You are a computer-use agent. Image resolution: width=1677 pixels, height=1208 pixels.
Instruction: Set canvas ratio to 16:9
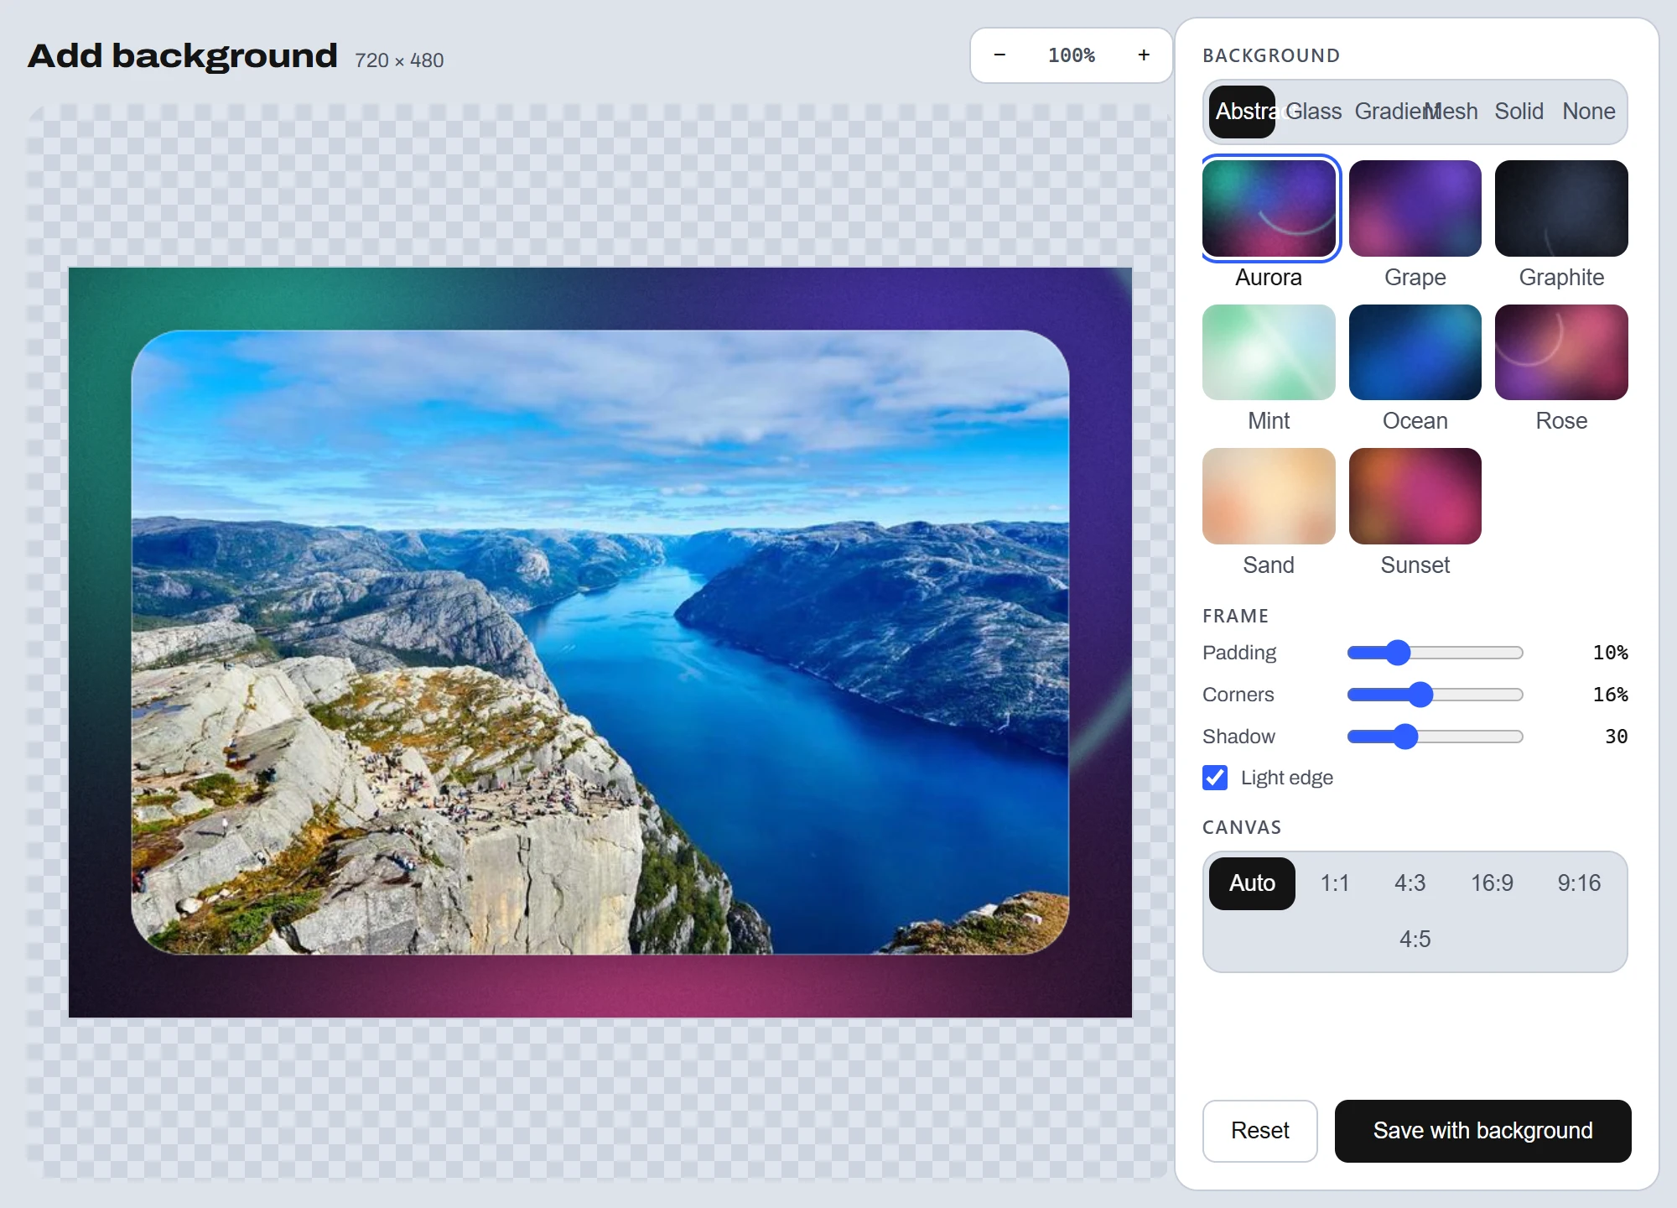click(x=1493, y=883)
